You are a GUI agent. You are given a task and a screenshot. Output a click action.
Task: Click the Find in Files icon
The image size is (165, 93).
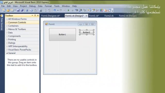(40, 10)
